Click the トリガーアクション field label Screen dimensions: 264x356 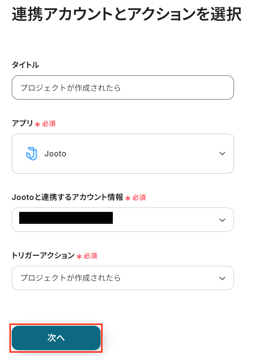click(43, 255)
